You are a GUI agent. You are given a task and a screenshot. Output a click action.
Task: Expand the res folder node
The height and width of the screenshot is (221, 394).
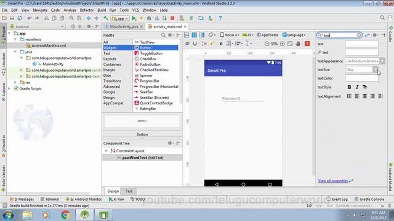[x=15, y=82]
